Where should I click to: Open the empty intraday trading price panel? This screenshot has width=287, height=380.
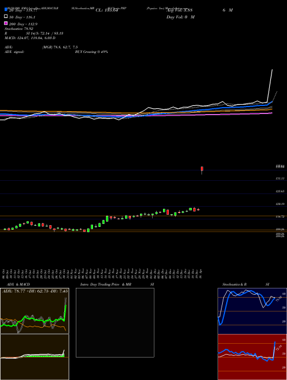click(115, 322)
